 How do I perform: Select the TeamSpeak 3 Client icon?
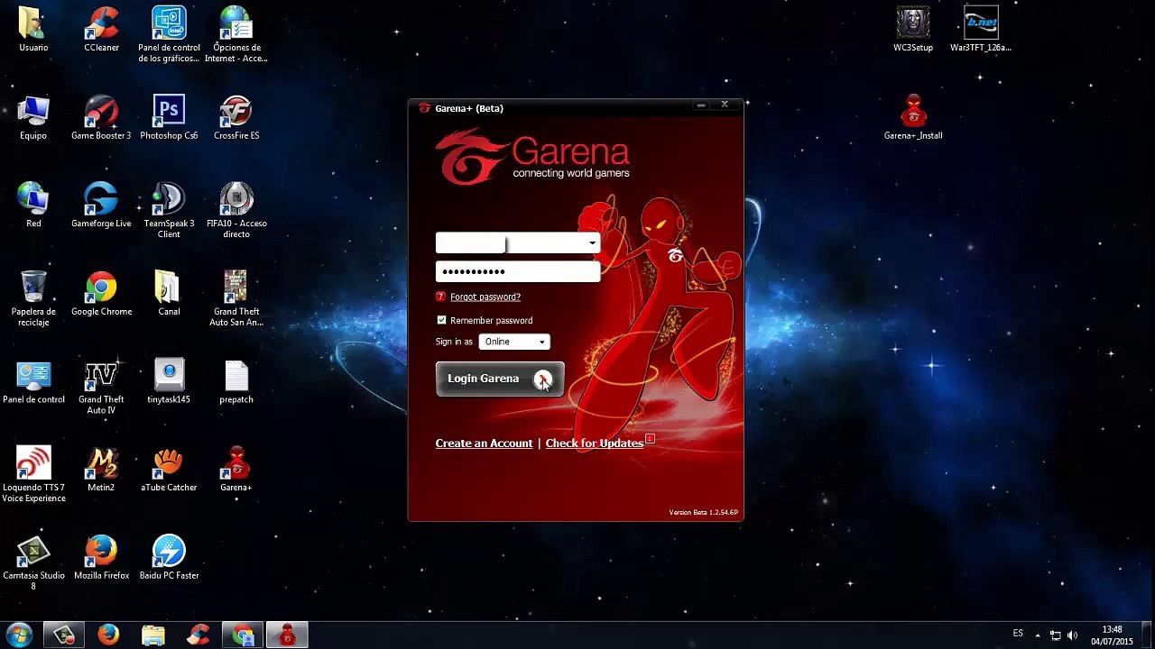pos(169,211)
